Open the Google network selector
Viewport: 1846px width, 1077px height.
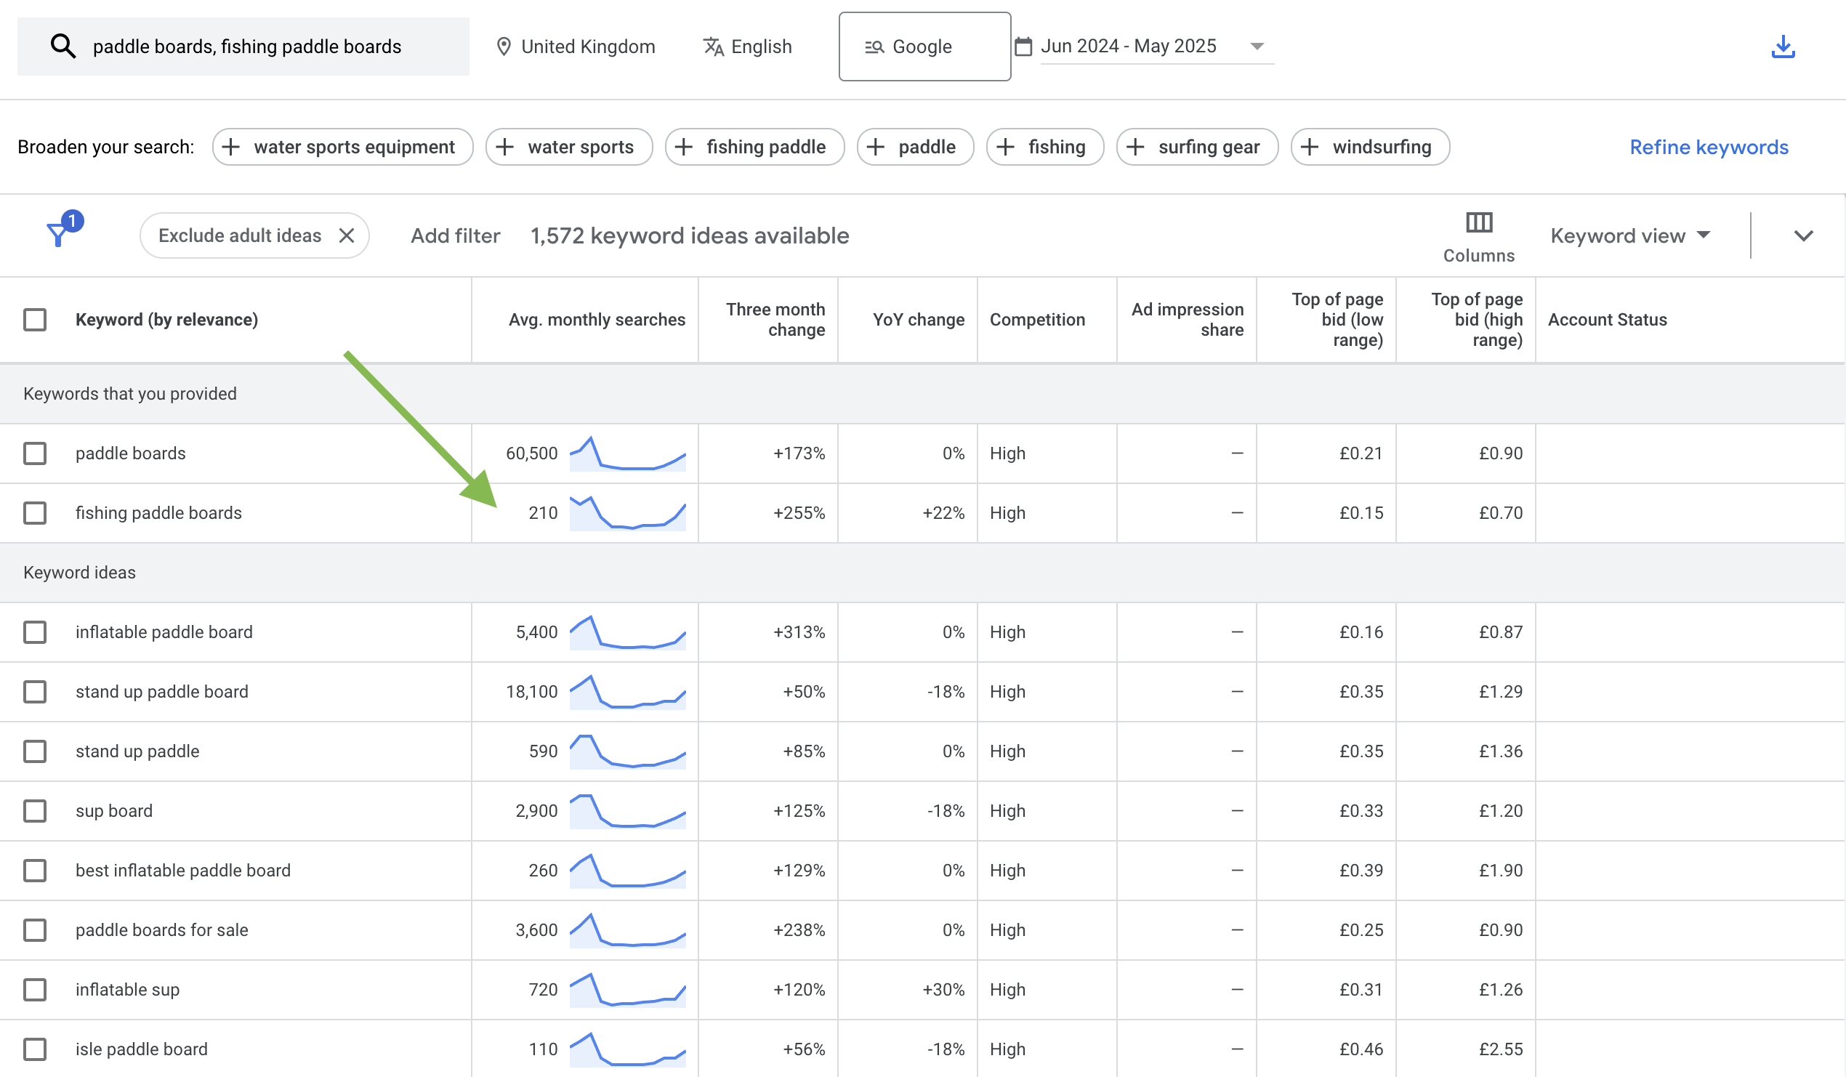pyautogui.click(x=924, y=47)
